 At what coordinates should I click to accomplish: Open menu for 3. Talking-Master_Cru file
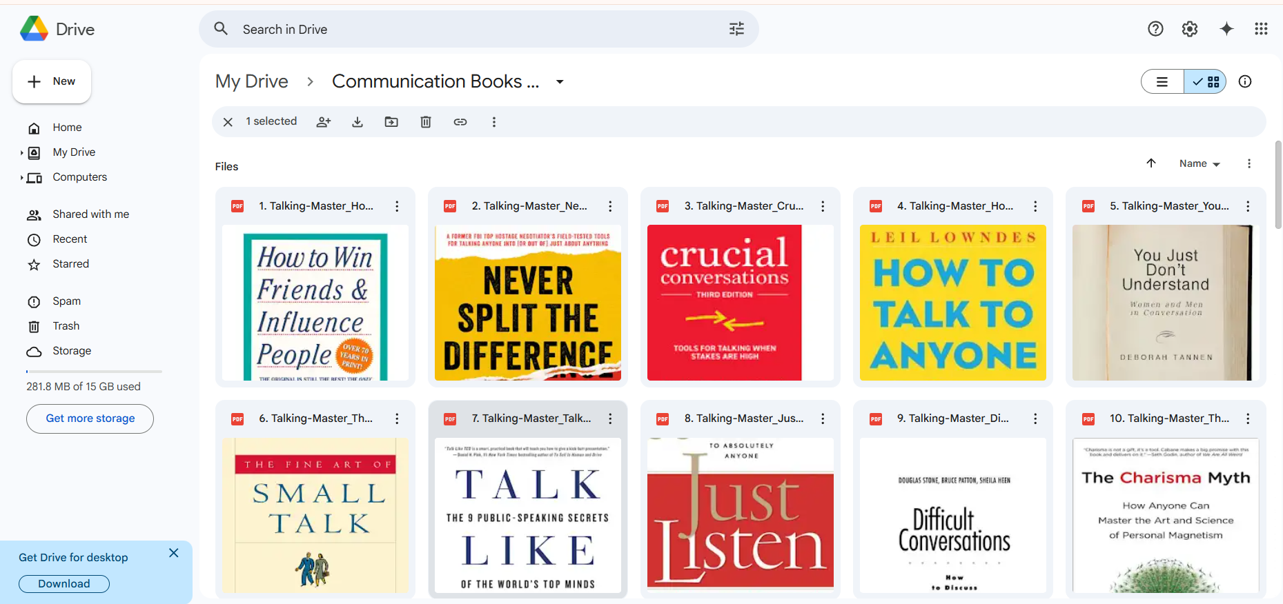[823, 206]
